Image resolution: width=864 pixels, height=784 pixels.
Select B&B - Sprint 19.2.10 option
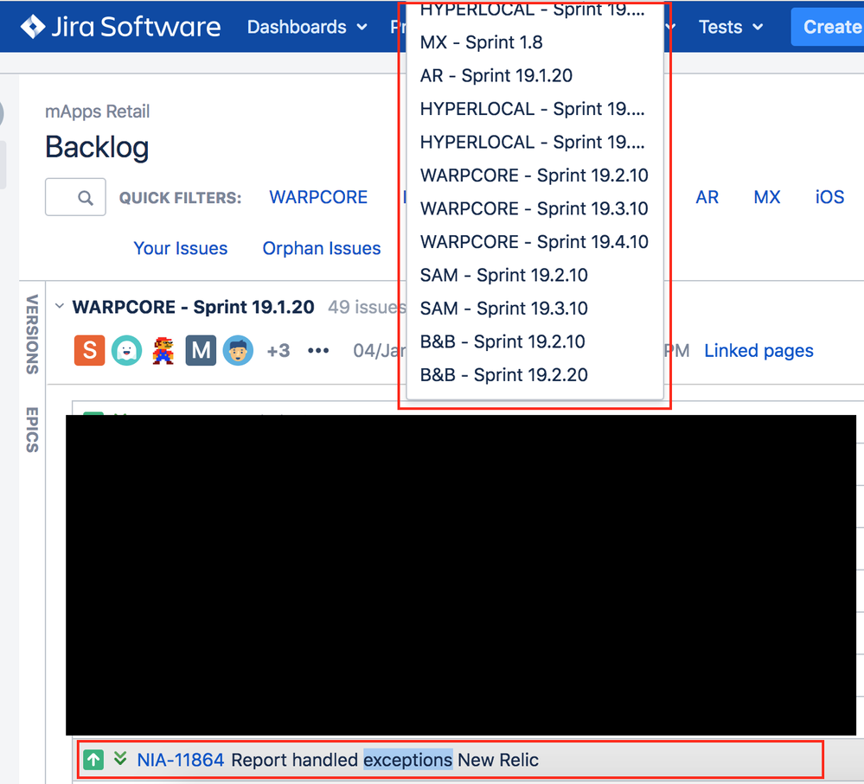coord(534,341)
